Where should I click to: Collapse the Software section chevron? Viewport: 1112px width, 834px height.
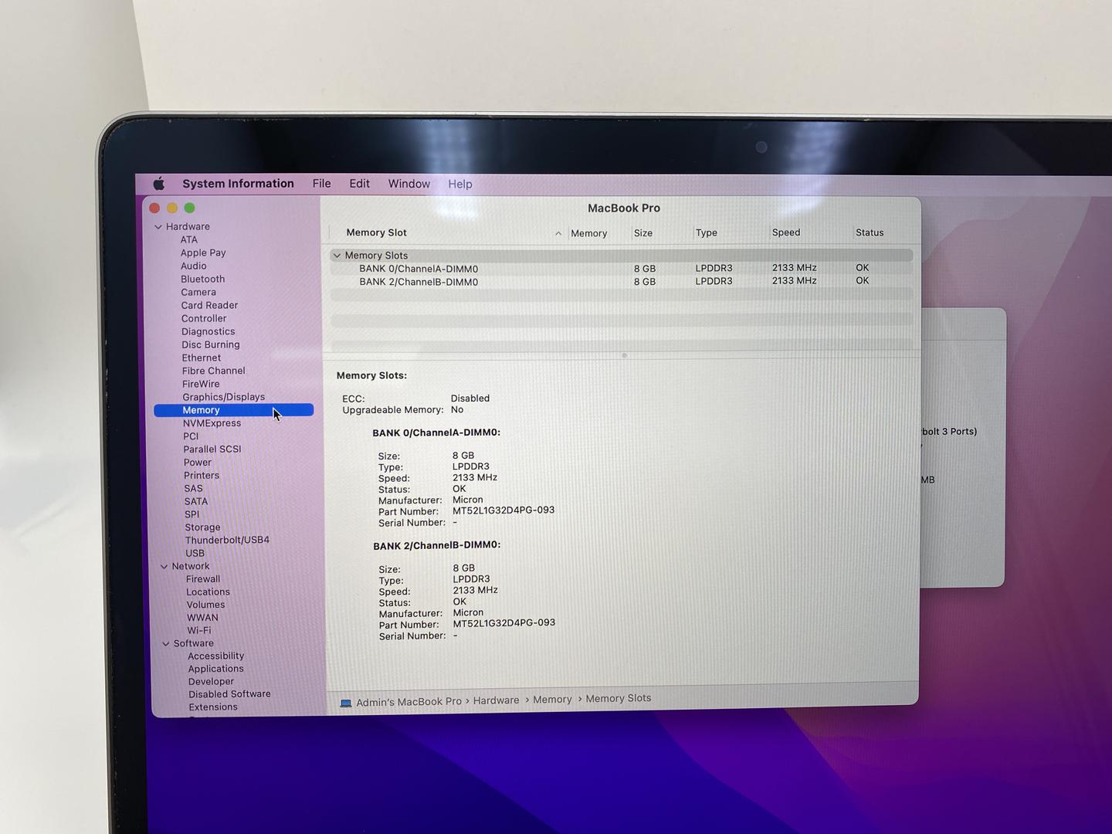click(x=166, y=643)
